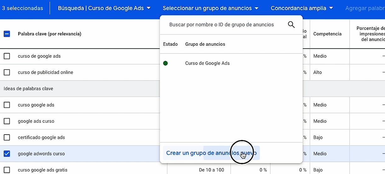Viewport: 385px width, 174px height.
Task: Click the 'Competencia' column header
Action: 327,34
